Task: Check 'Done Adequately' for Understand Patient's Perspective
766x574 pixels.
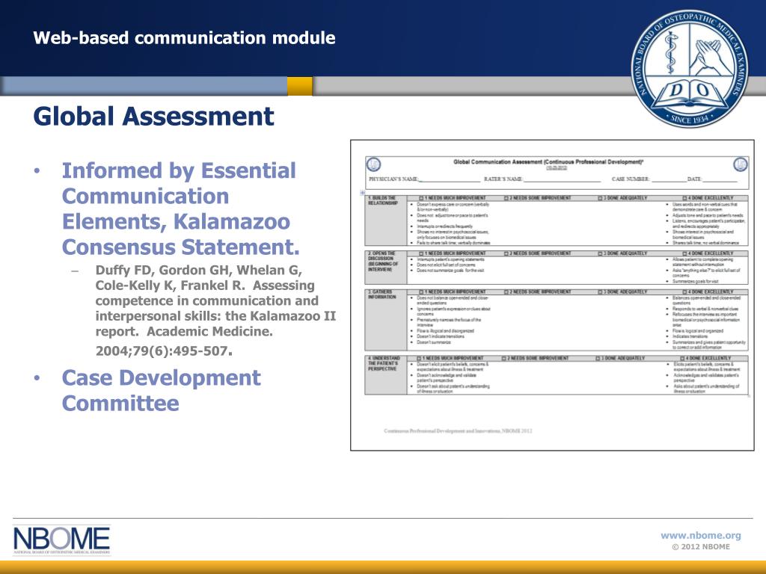Action: point(598,358)
